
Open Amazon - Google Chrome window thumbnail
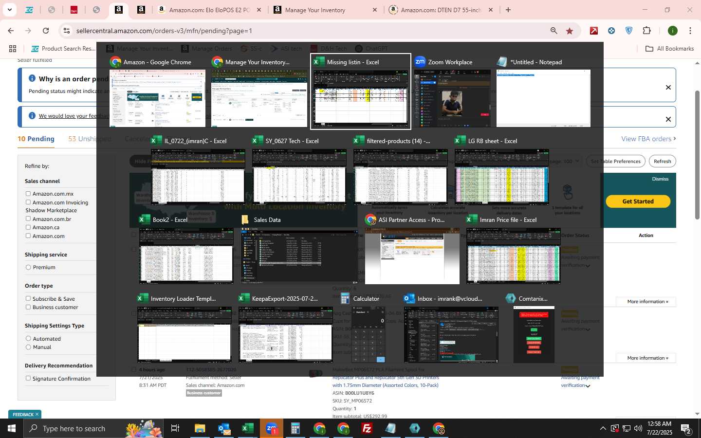coord(157,91)
